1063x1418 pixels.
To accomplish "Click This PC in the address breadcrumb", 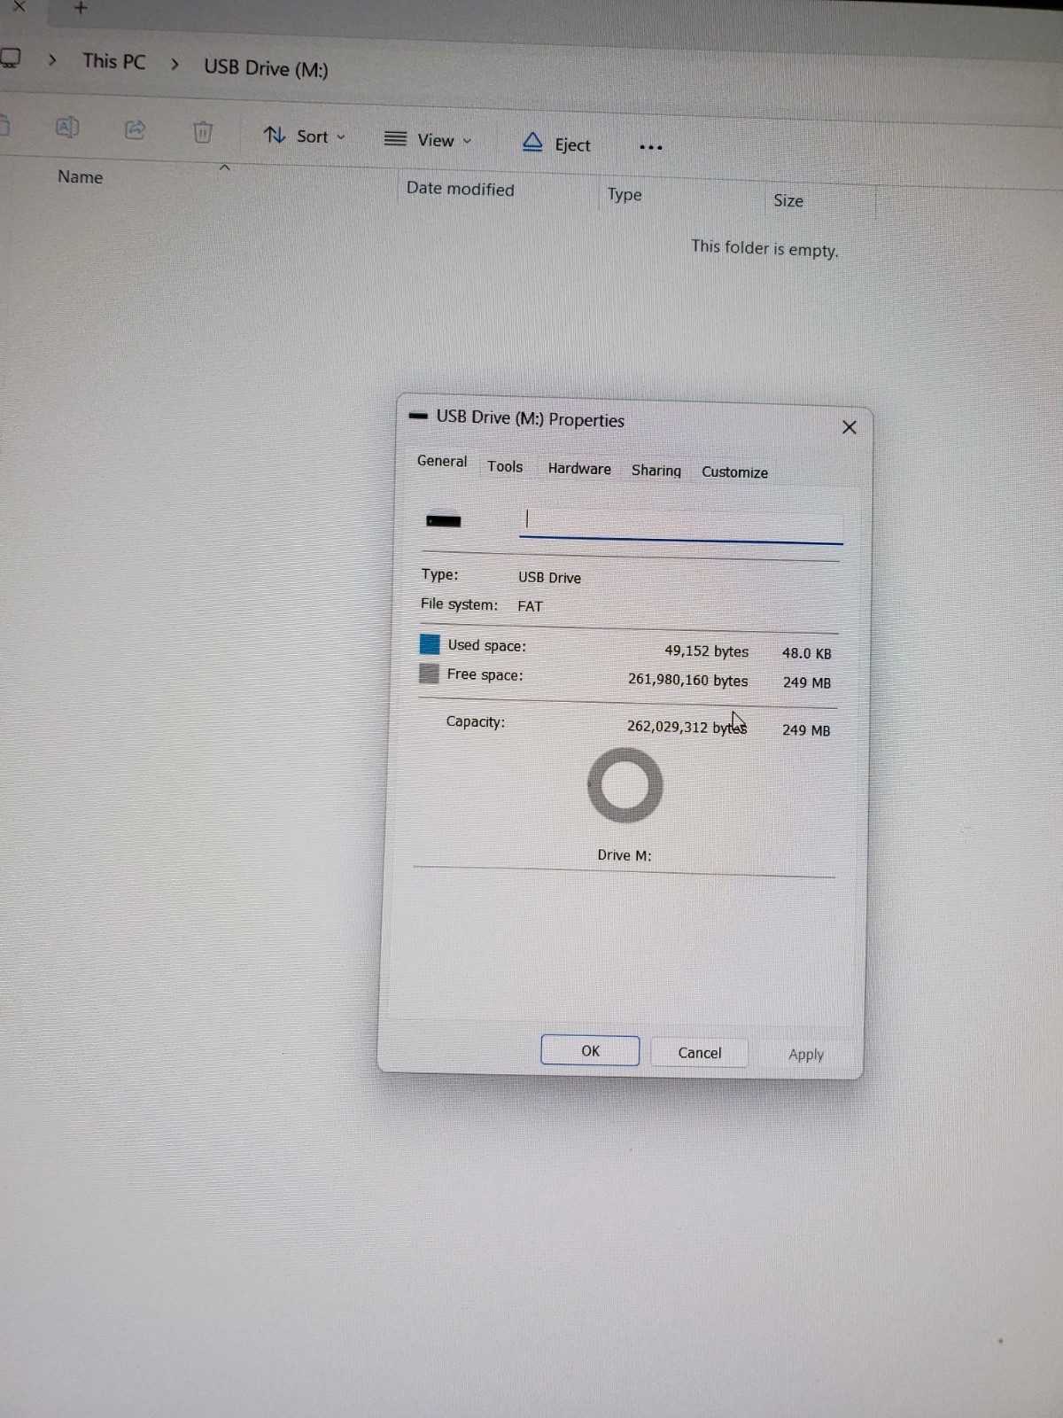I will pyautogui.click(x=113, y=61).
